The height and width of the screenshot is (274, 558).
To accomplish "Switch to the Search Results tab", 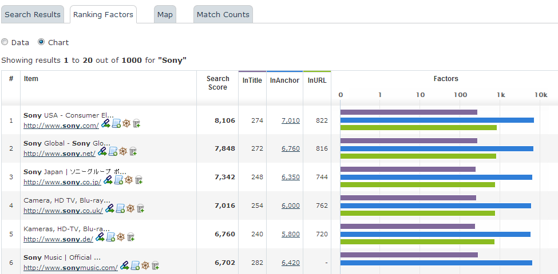I will (x=33, y=14).
